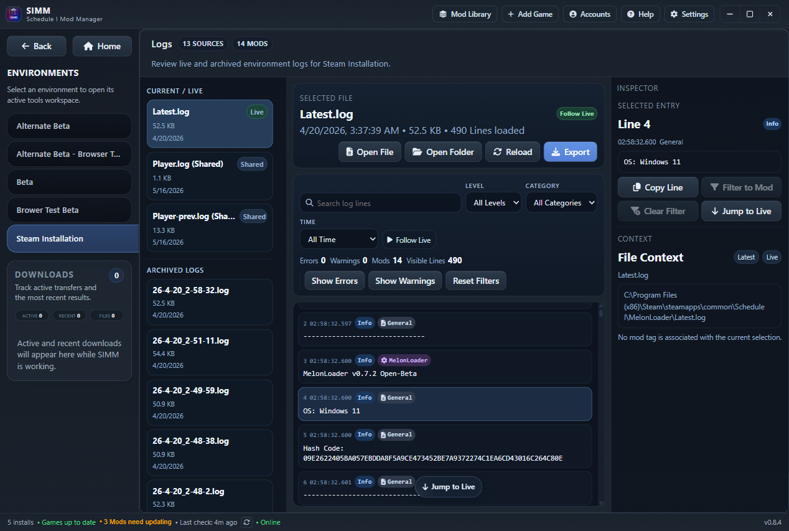Screen dimensions: 789x531
Task: Click the downloads count badge
Action: point(116,276)
